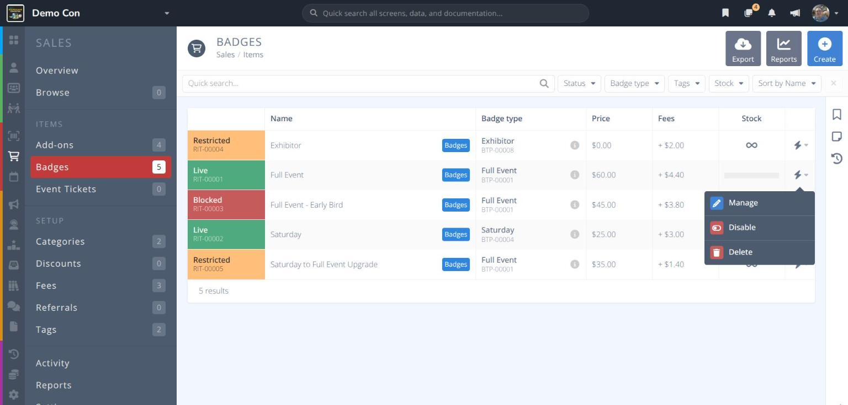This screenshot has width=848, height=405.
Task: Click the info icon for Exhibitor badge type
Action: tap(575, 145)
